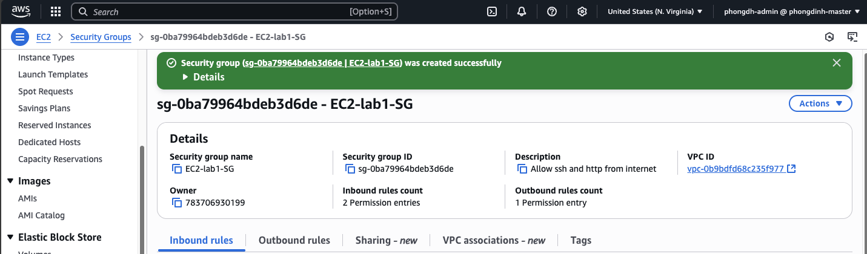Copy the description text
Viewport: 867px width, 254px height.
522,169
